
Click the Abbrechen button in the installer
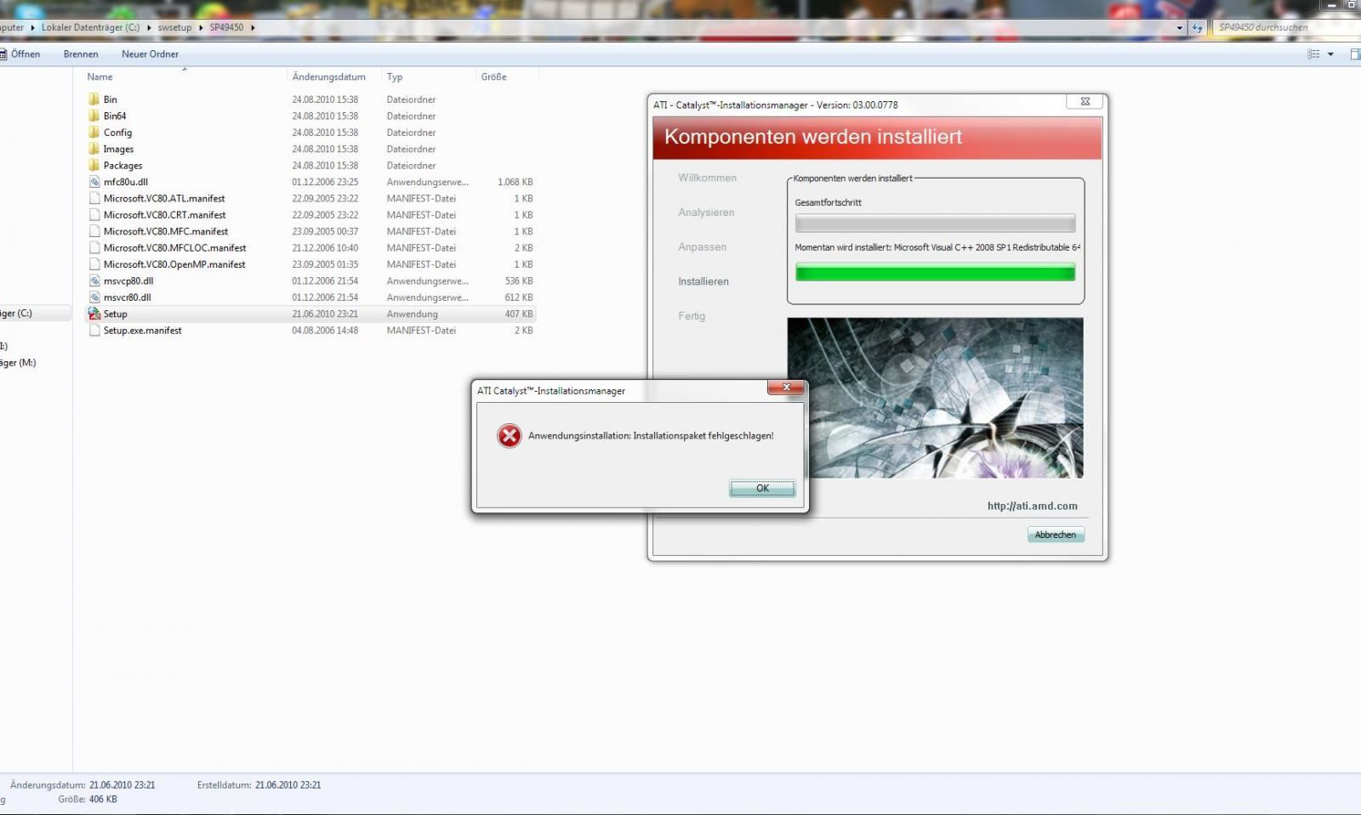click(1055, 535)
